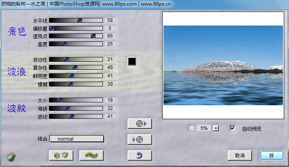Image resolution: width=289 pixels, height=167 pixels.
Task: Click the Flaming Pear logo icon
Action: click(x=11, y=157)
